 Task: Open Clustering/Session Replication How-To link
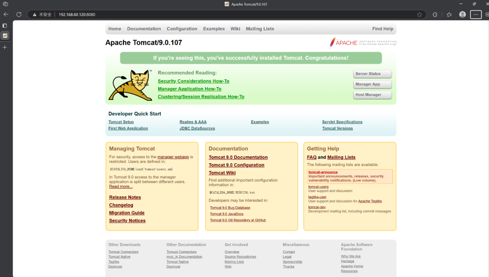[201, 97]
